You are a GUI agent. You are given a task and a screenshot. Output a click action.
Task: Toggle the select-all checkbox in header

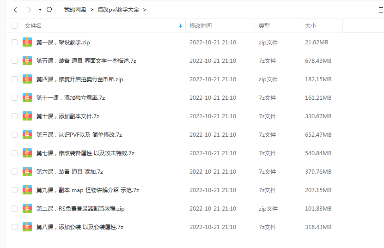point(15,26)
